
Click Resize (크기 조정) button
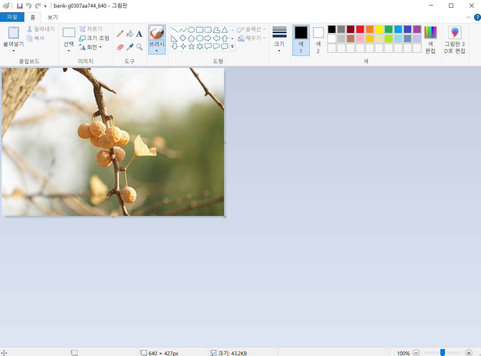[94, 38]
